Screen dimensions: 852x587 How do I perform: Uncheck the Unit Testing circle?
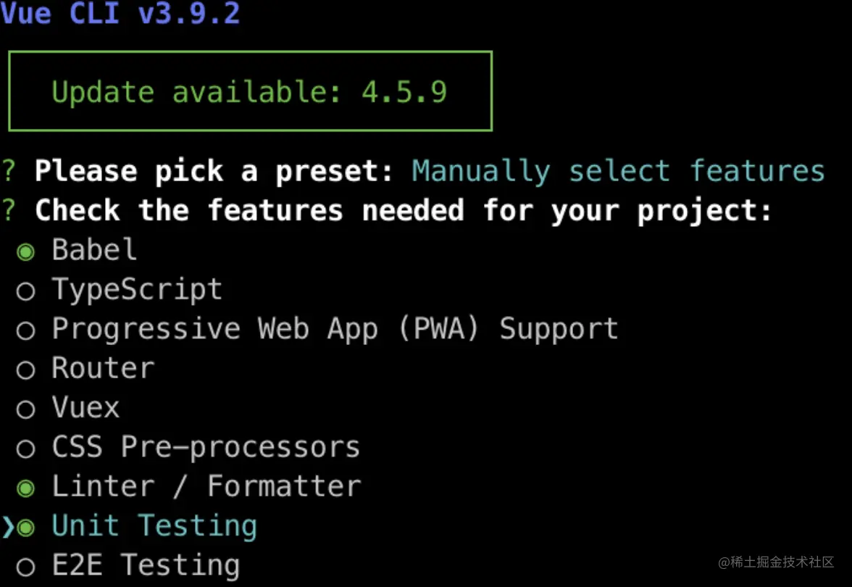point(27,528)
